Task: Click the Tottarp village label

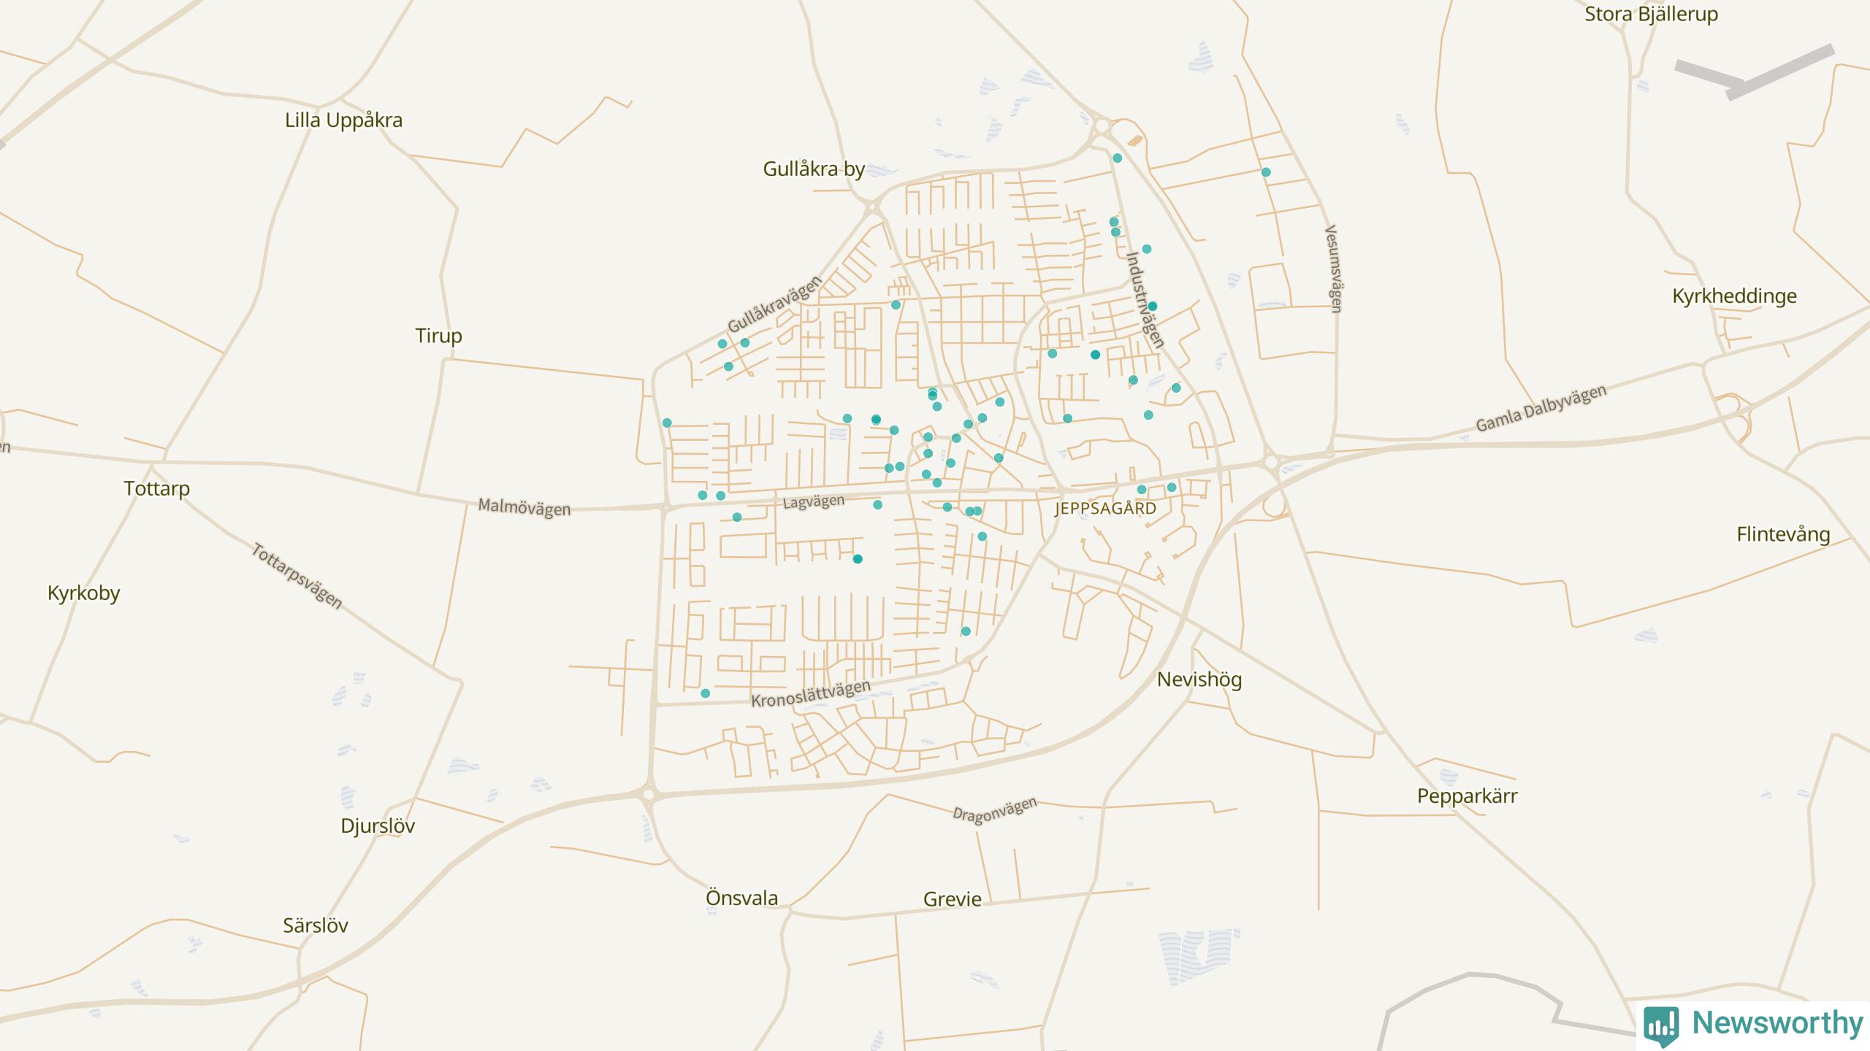Action: (156, 488)
